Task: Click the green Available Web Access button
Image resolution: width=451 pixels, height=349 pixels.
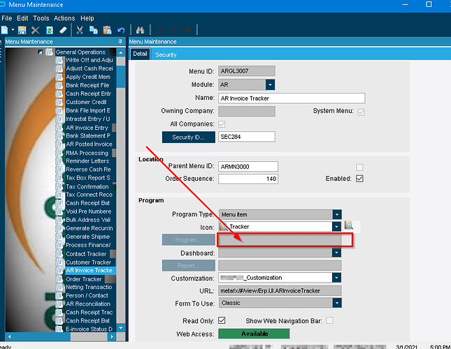Action: point(254,334)
